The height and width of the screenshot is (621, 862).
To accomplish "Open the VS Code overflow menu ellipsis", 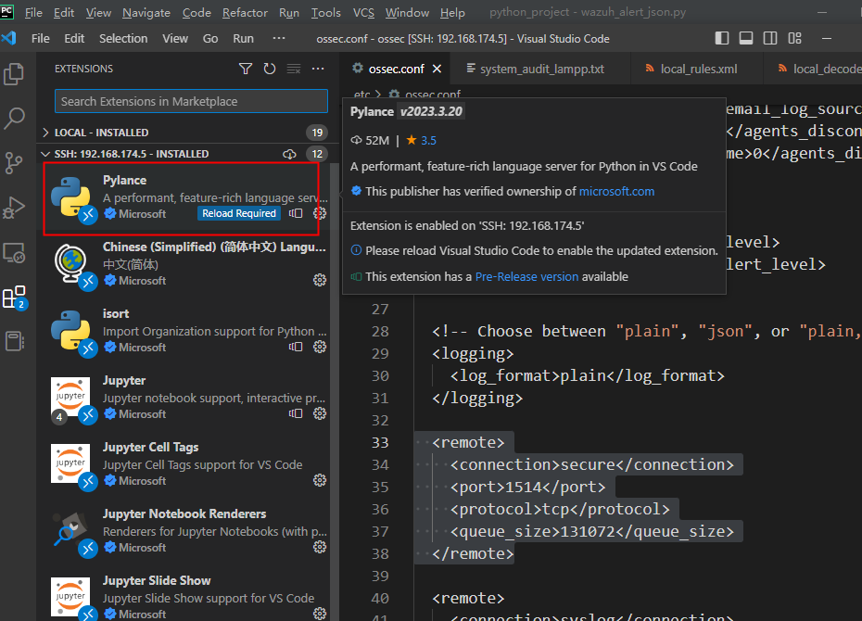I will click(279, 38).
